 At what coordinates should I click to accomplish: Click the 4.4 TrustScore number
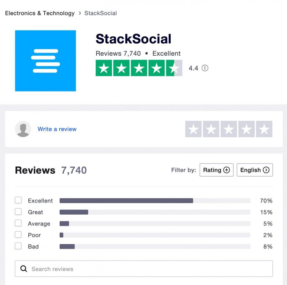[x=194, y=68]
